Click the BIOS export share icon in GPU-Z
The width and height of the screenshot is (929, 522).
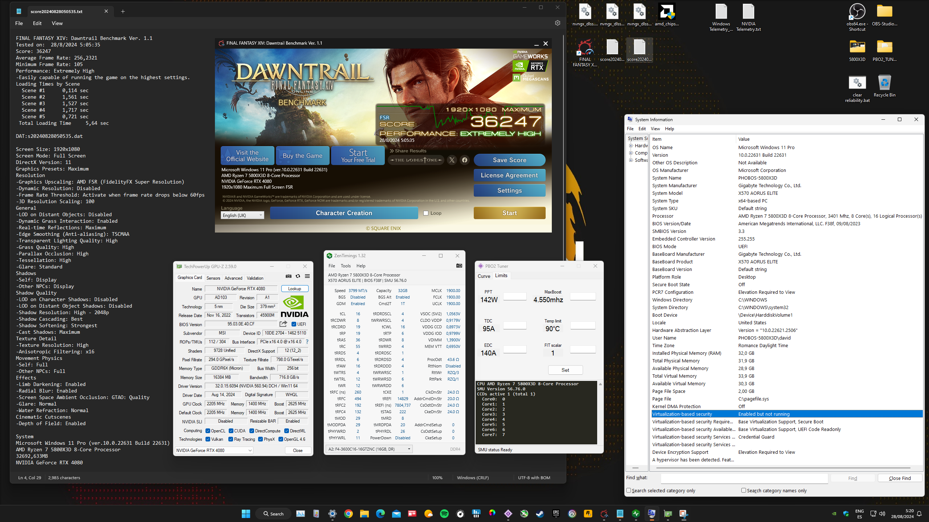tap(284, 324)
